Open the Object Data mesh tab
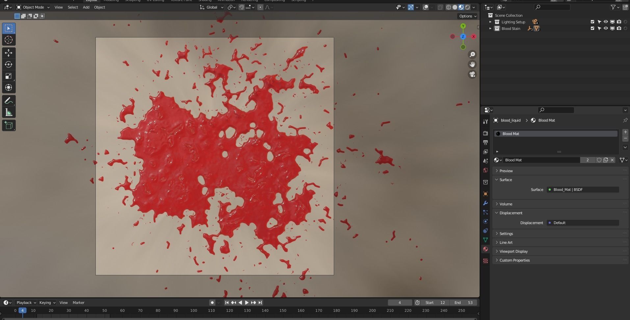This screenshot has height=320, width=630. click(485, 240)
